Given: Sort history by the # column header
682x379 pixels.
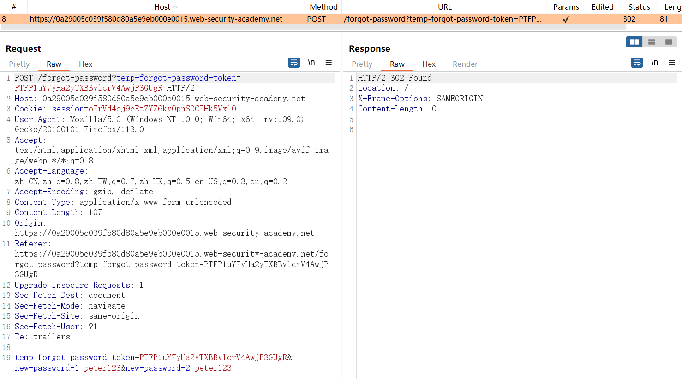Looking at the screenshot, I should (14, 7).
